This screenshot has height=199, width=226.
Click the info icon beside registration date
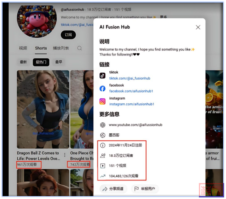(103, 145)
